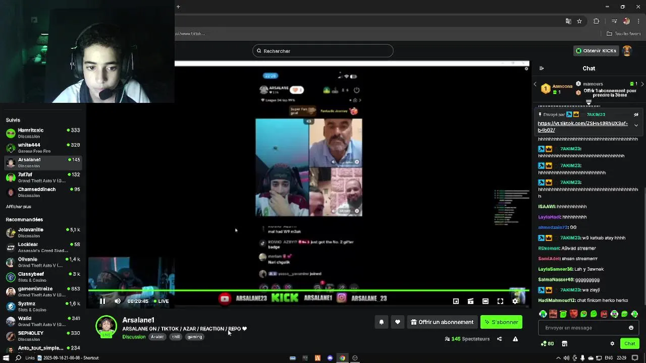The image size is (646, 363).
Task: Expand pinned message chevron
Action: pos(636,125)
